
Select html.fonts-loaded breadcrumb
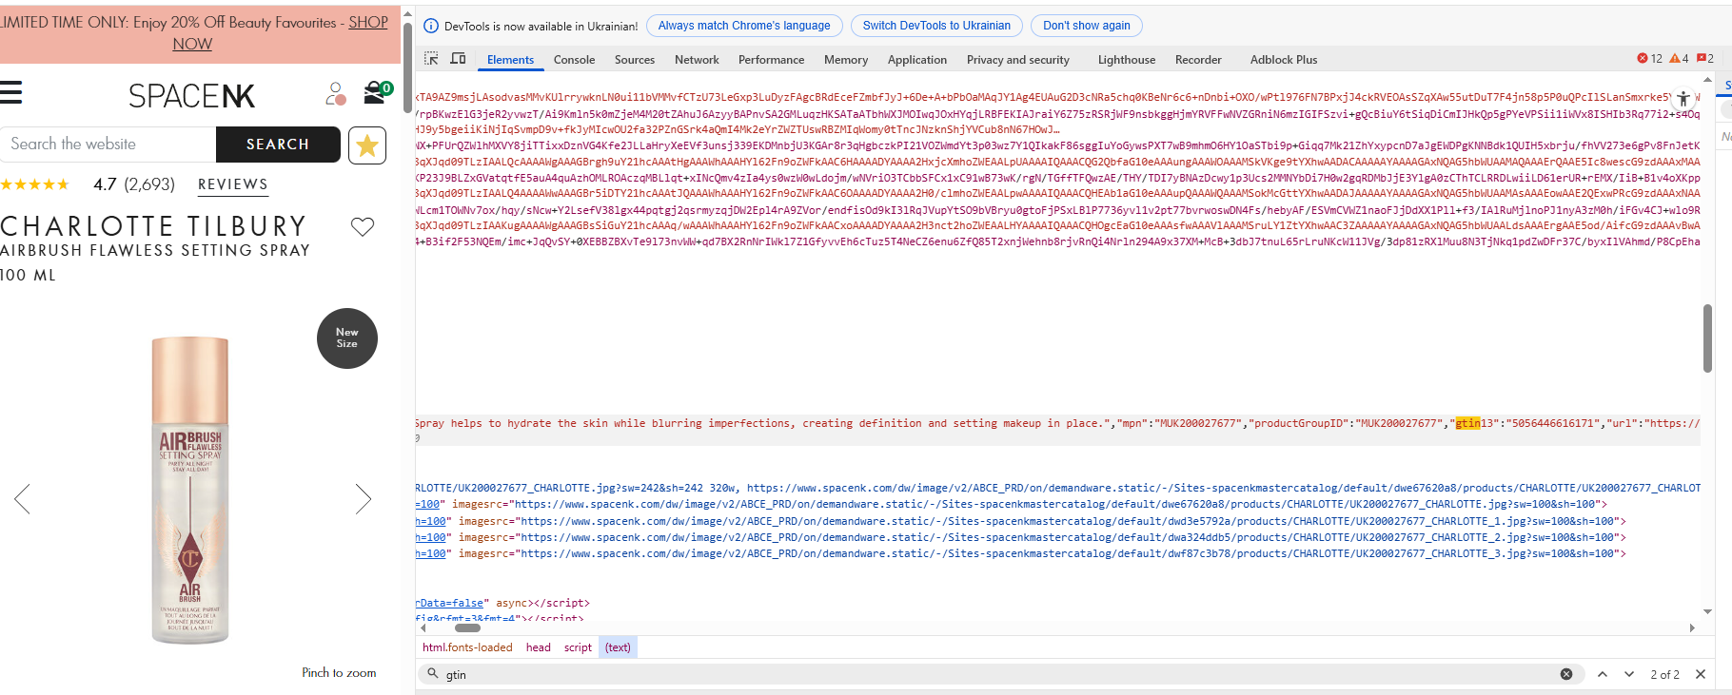pyautogui.click(x=467, y=647)
